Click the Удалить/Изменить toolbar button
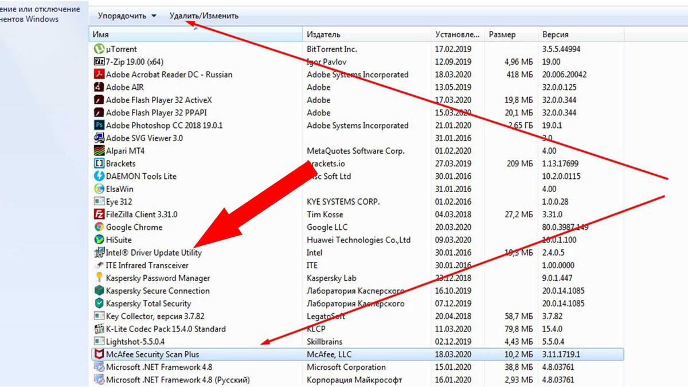Viewport: 688px width, 387px height. coord(204,16)
